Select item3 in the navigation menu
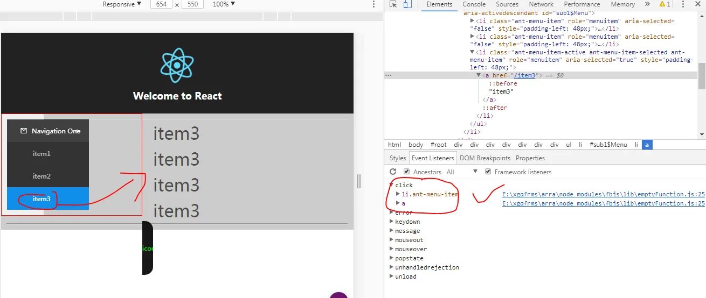 coord(48,199)
